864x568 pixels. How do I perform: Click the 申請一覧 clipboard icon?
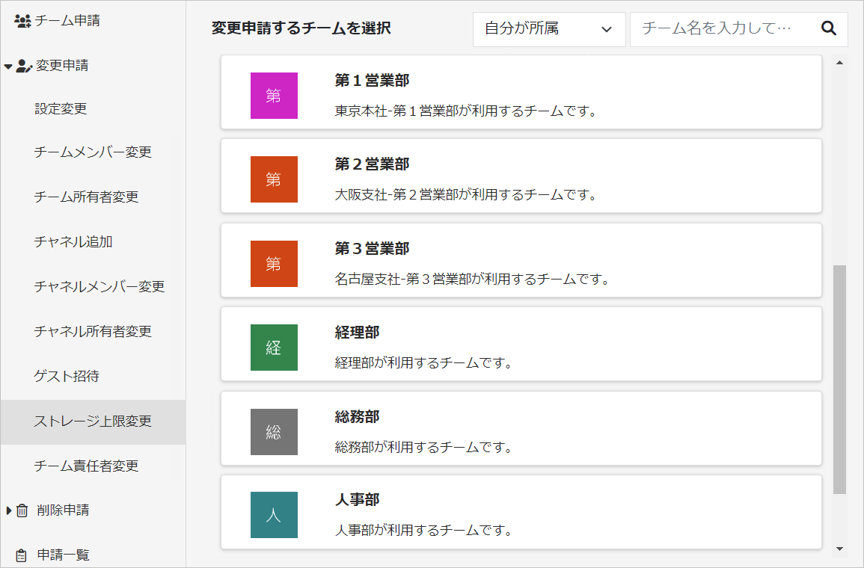pos(22,555)
